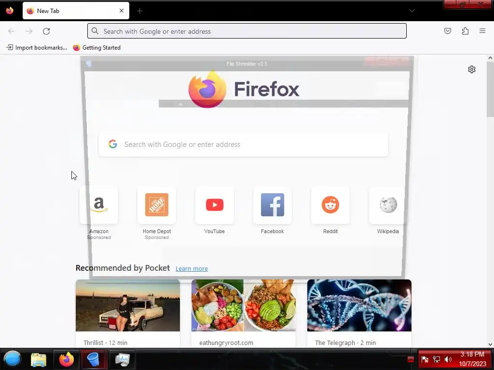Click Import bookmarks in bookmarks toolbar
494x370 pixels.
click(37, 48)
